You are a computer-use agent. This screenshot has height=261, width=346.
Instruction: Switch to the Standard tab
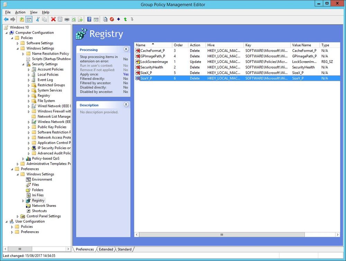tap(125, 249)
